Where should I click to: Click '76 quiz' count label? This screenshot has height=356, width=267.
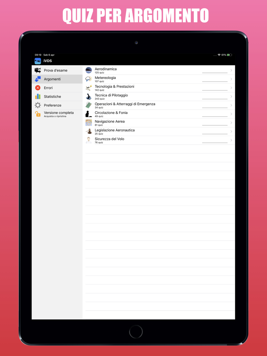(x=99, y=143)
